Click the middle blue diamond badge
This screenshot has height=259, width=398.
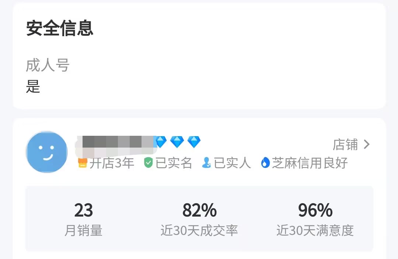pyautogui.click(x=177, y=142)
